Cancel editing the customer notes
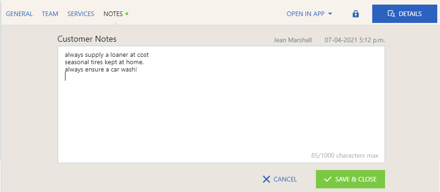This screenshot has height=192, width=440. (280, 179)
